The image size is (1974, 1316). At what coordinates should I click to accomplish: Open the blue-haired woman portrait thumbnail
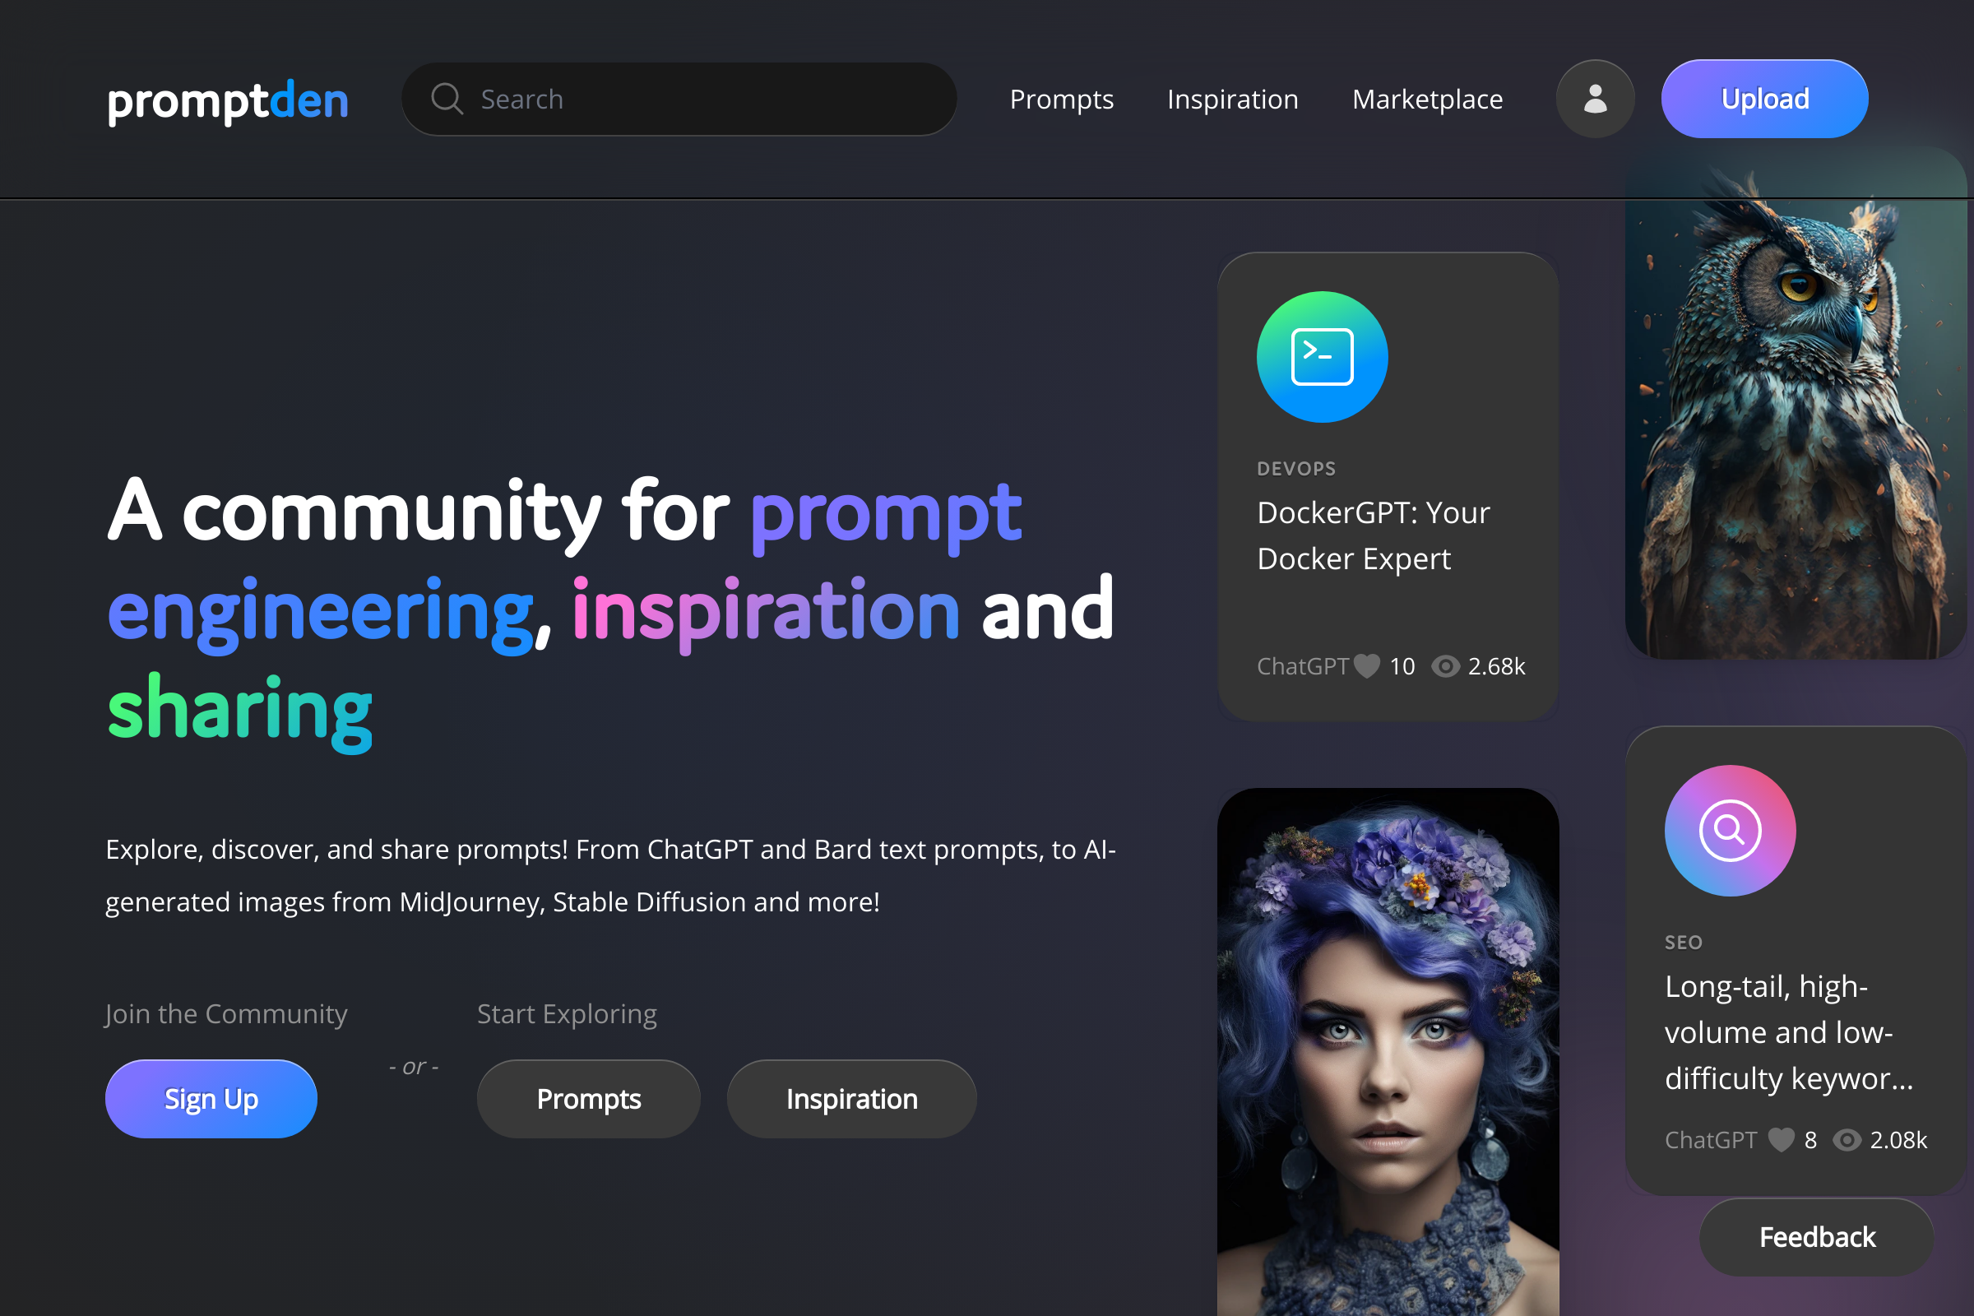pyautogui.click(x=1388, y=1052)
